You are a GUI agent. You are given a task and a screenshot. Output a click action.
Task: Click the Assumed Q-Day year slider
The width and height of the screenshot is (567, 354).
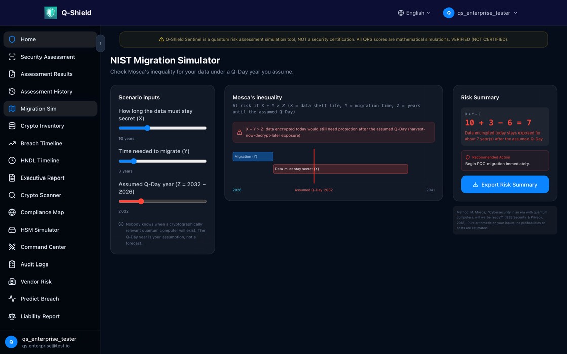coord(163,201)
